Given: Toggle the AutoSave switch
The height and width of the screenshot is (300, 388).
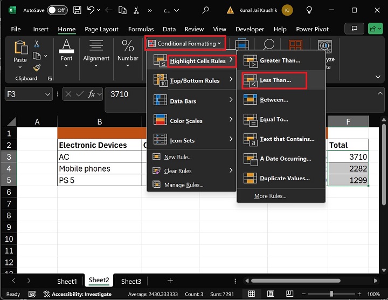Looking at the screenshot, I should click(x=57, y=10).
